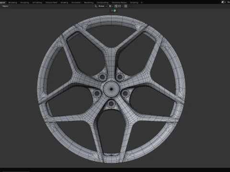The width and height of the screenshot is (230, 172).
Task: Switch to the Compositing workspace tab
Action: coord(103,2)
